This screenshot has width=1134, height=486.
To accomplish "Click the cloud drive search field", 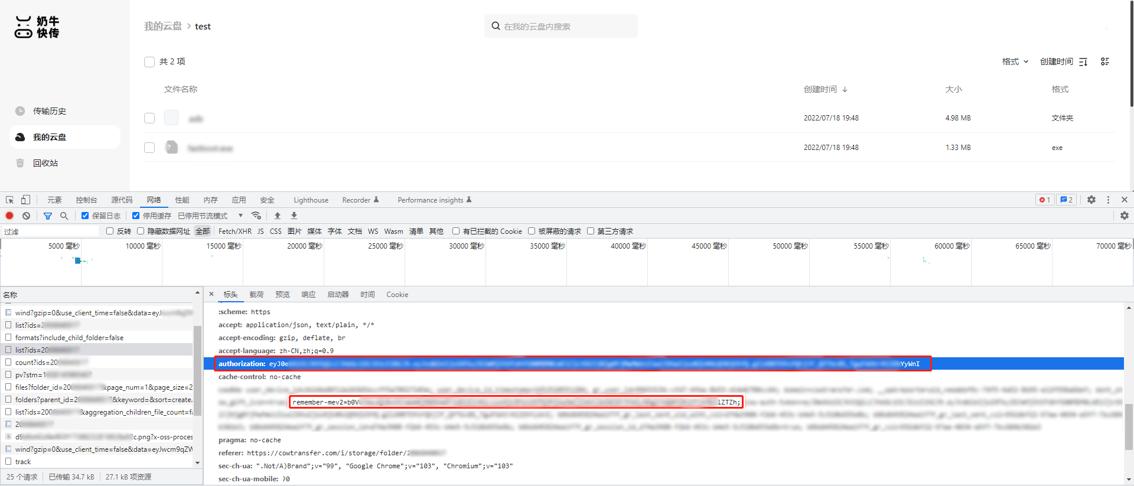I will pyautogui.click(x=561, y=26).
